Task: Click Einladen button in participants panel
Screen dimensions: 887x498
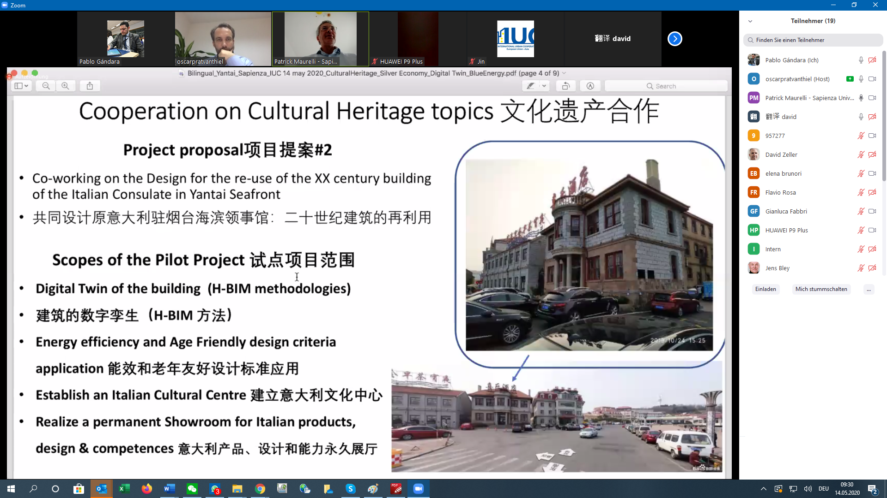Action: click(x=765, y=289)
